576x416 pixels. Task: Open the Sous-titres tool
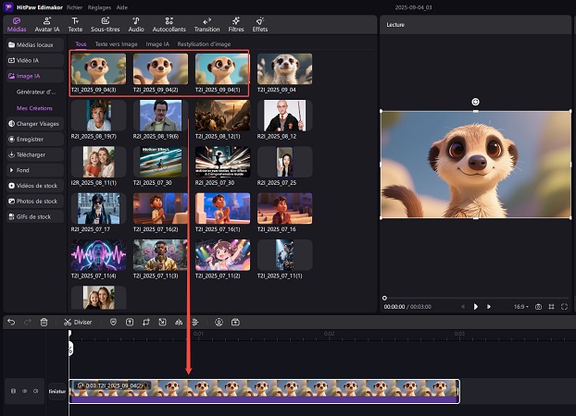click(x=105, y=25)
